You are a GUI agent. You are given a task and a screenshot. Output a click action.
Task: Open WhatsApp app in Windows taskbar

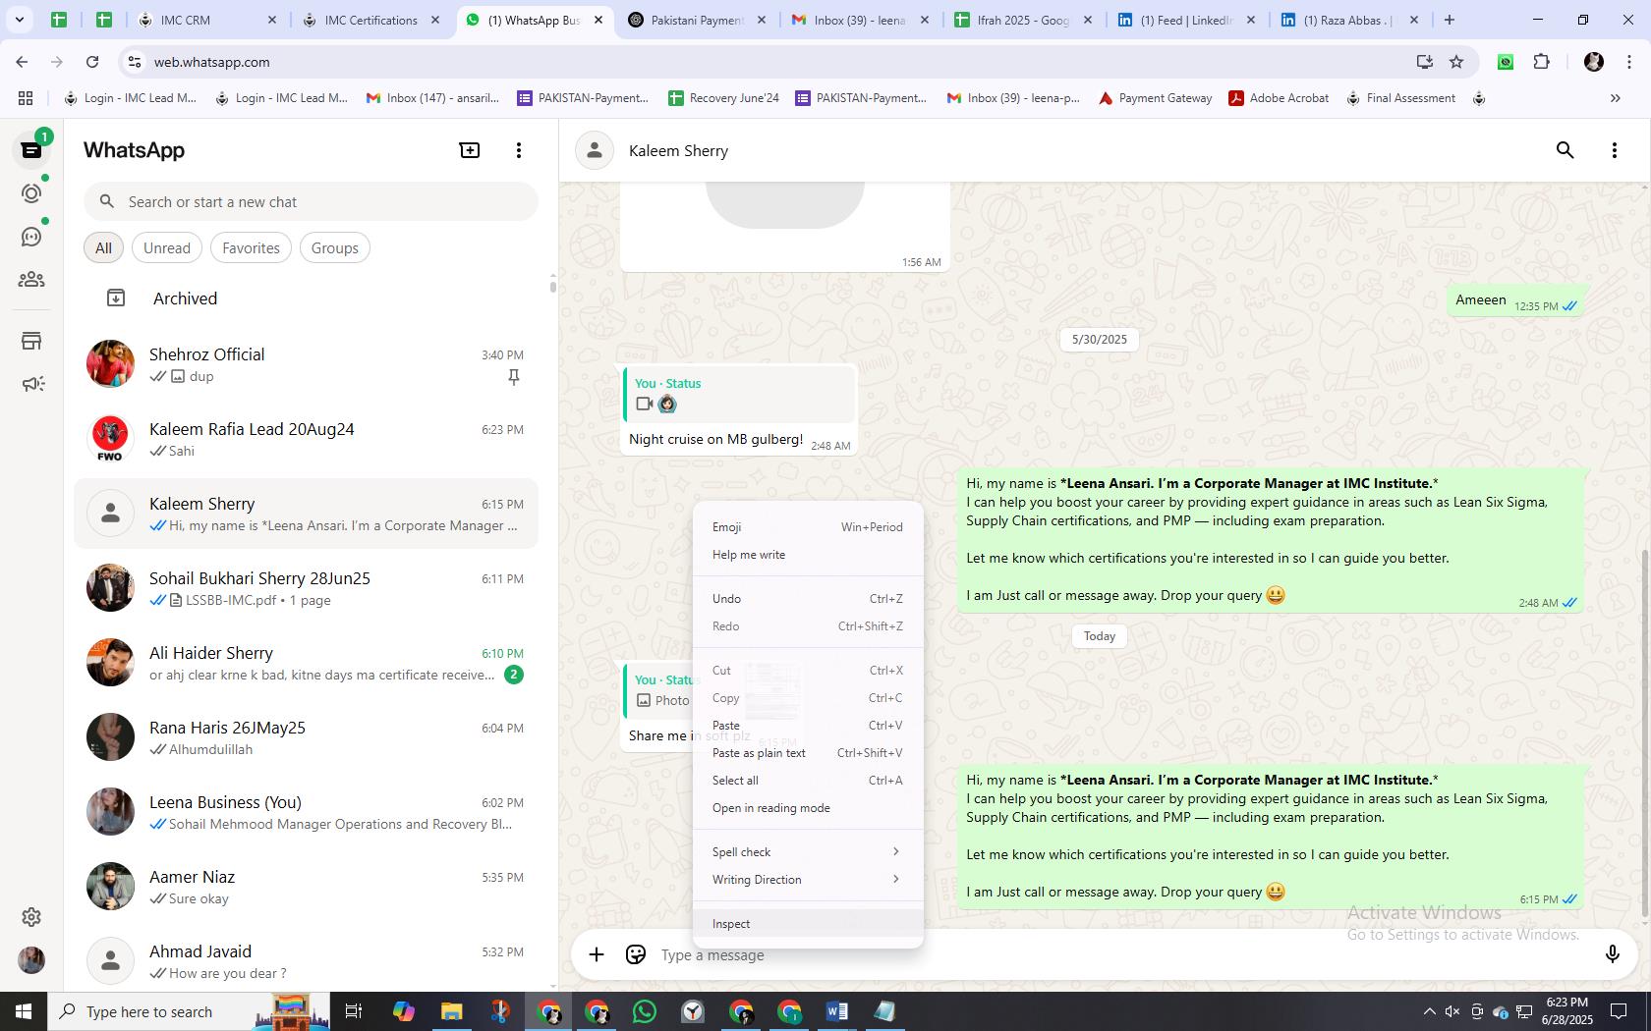645,1011
